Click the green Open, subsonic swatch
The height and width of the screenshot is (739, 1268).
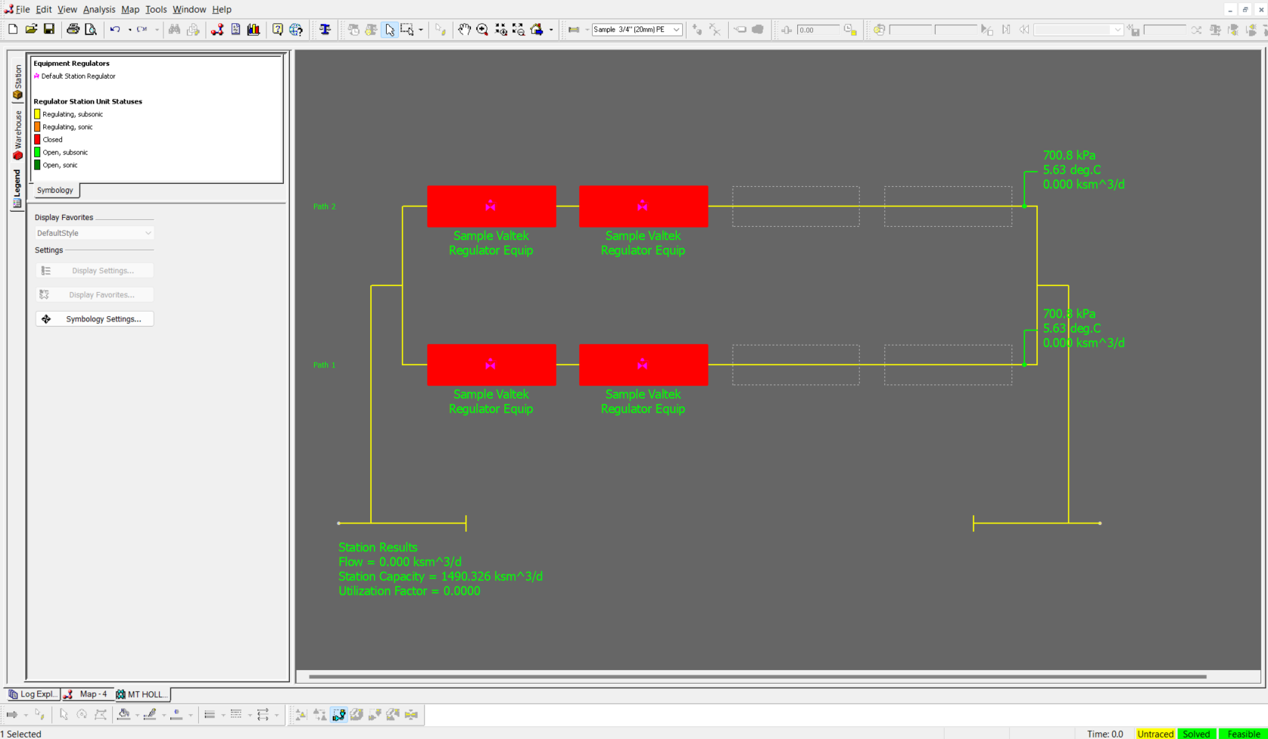[37, 152]
